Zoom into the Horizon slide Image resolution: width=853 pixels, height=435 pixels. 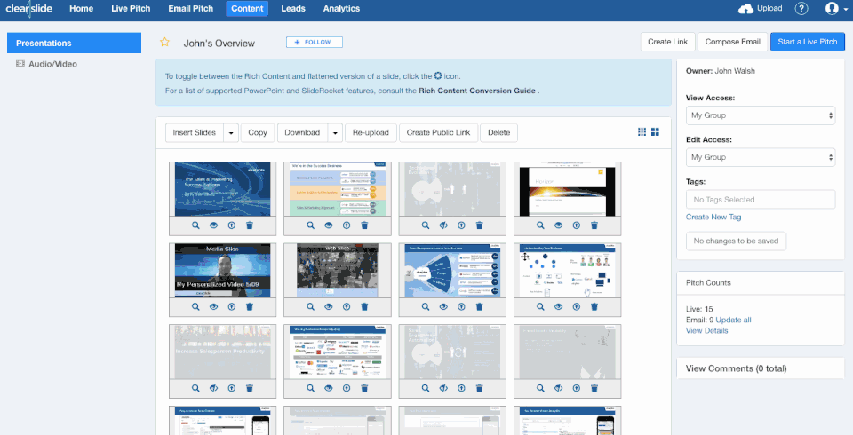click(x=540, y=225)
